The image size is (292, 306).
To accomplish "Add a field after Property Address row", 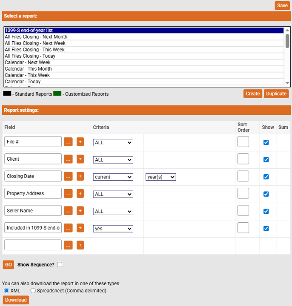I will click(x=80, y=193).
